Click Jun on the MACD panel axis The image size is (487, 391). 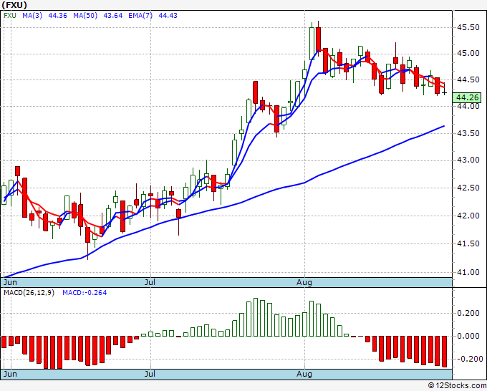[x=10, y=374]
